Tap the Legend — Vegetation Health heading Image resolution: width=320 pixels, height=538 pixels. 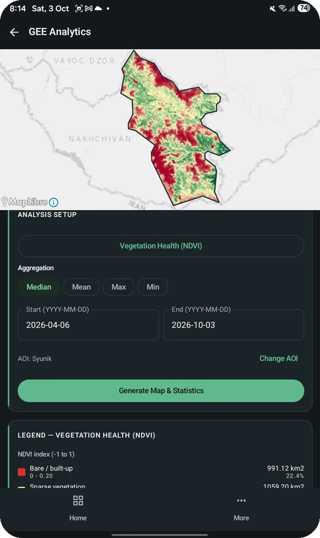[86, 435]
